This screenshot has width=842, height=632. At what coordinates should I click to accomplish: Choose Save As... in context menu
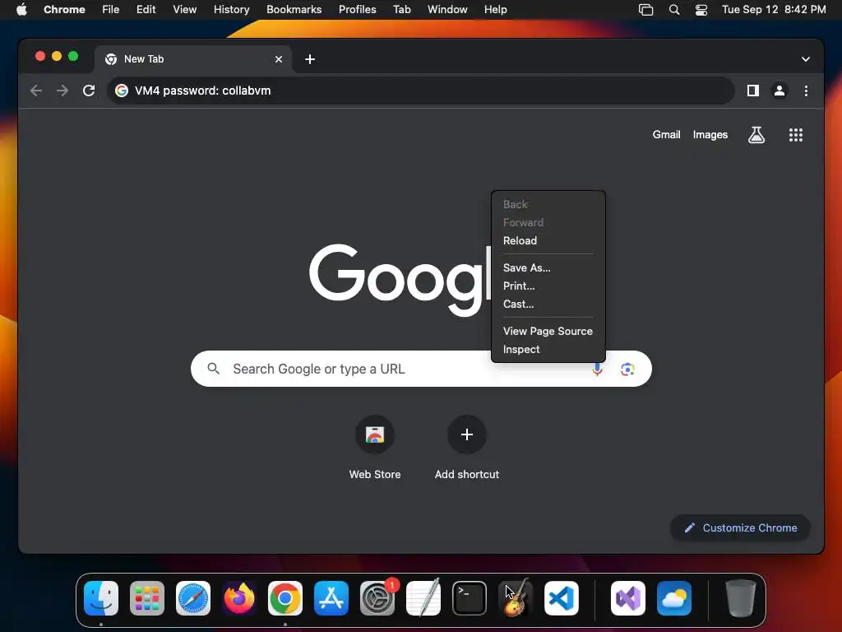coord(548,267)
